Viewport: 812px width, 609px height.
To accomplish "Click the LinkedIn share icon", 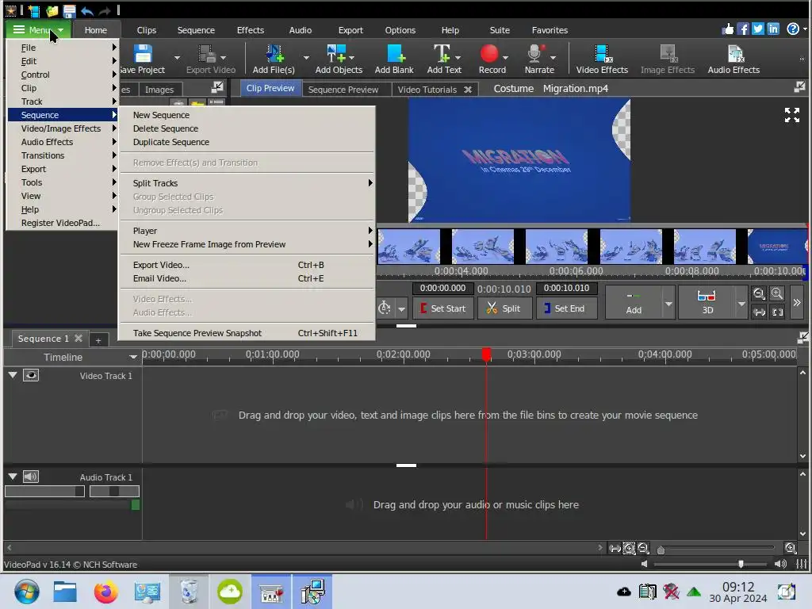I will [x=773, y=29].
